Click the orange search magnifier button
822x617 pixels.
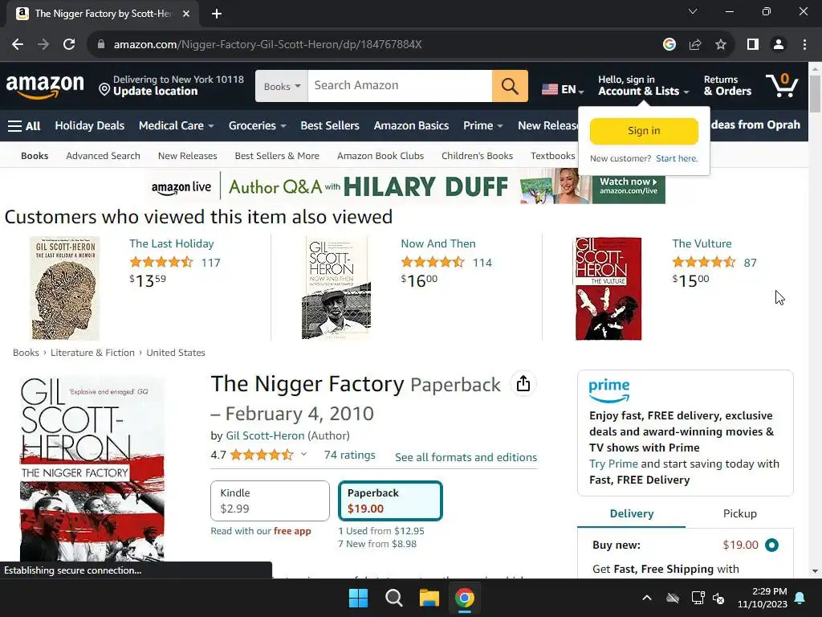point(510,85)
